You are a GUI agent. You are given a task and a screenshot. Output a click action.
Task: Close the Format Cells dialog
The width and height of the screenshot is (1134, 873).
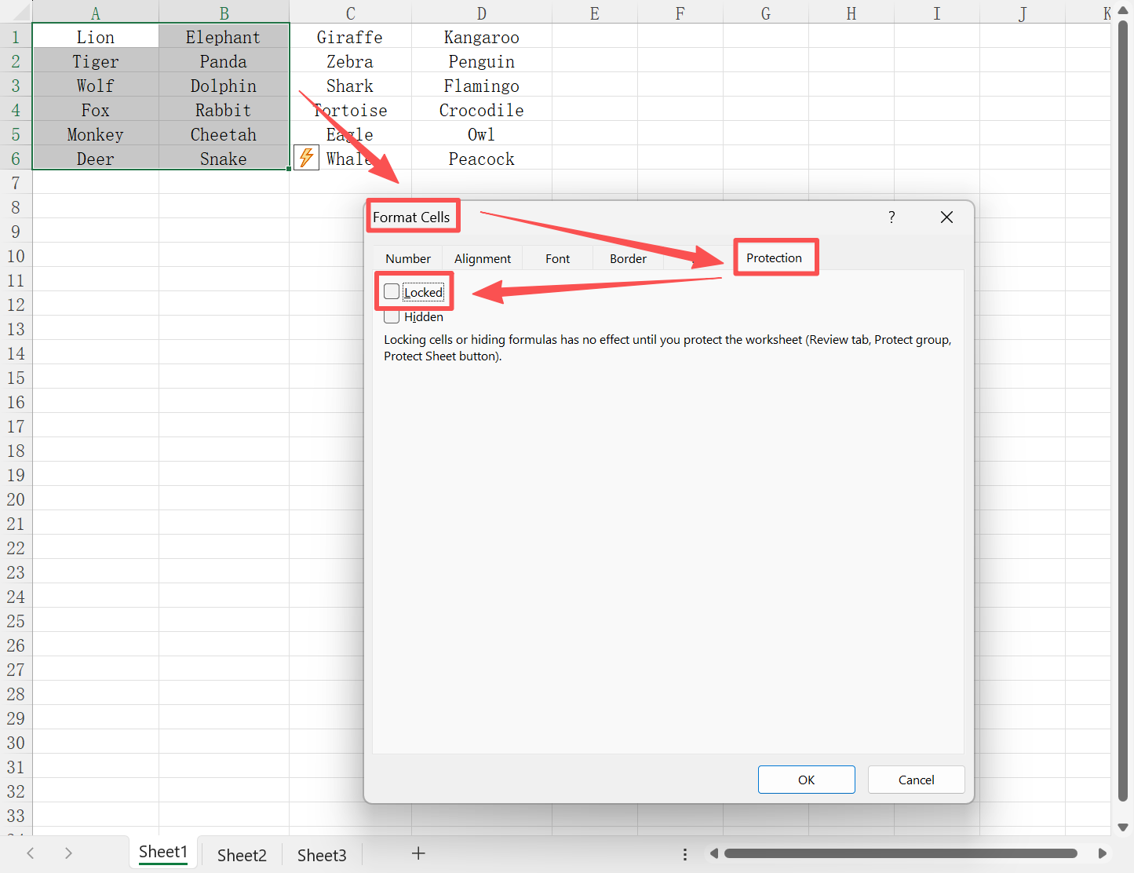(x=946, y=217)
